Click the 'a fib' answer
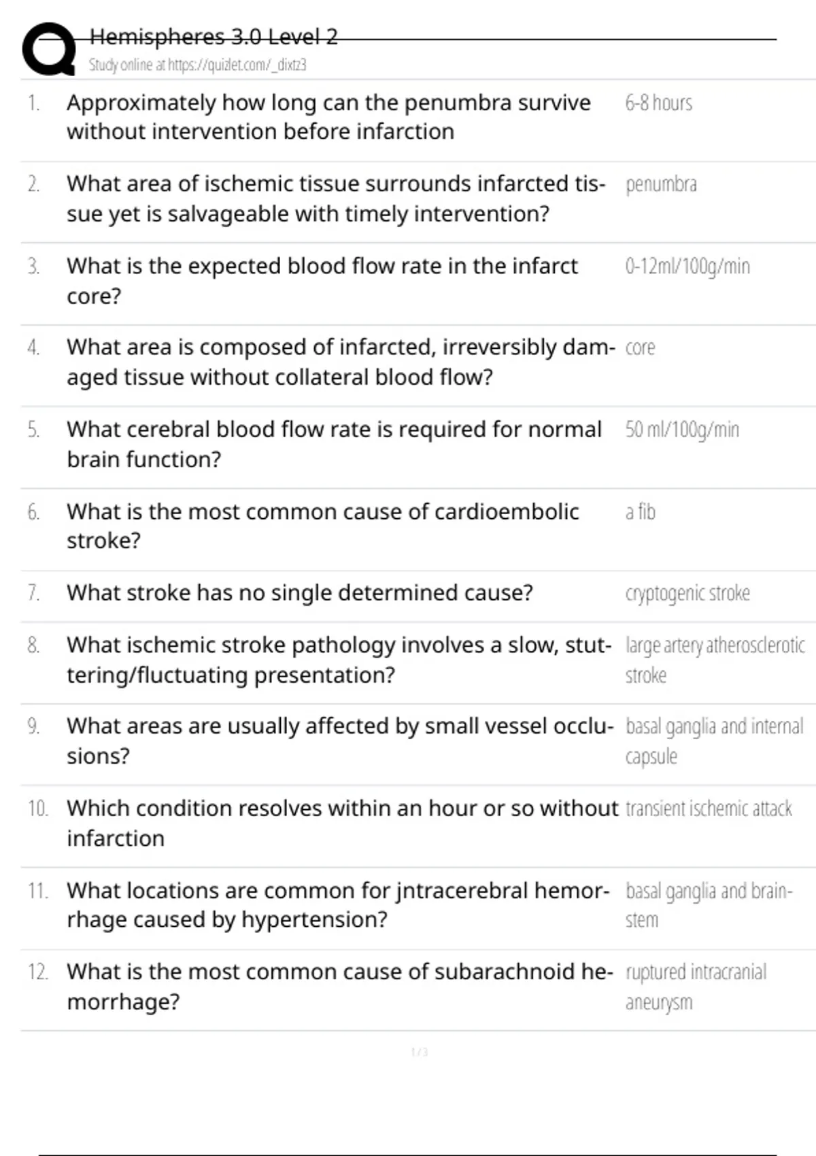Image resolution: width=816 pixels, height=1156 pixels. click(x=640, y=511)
